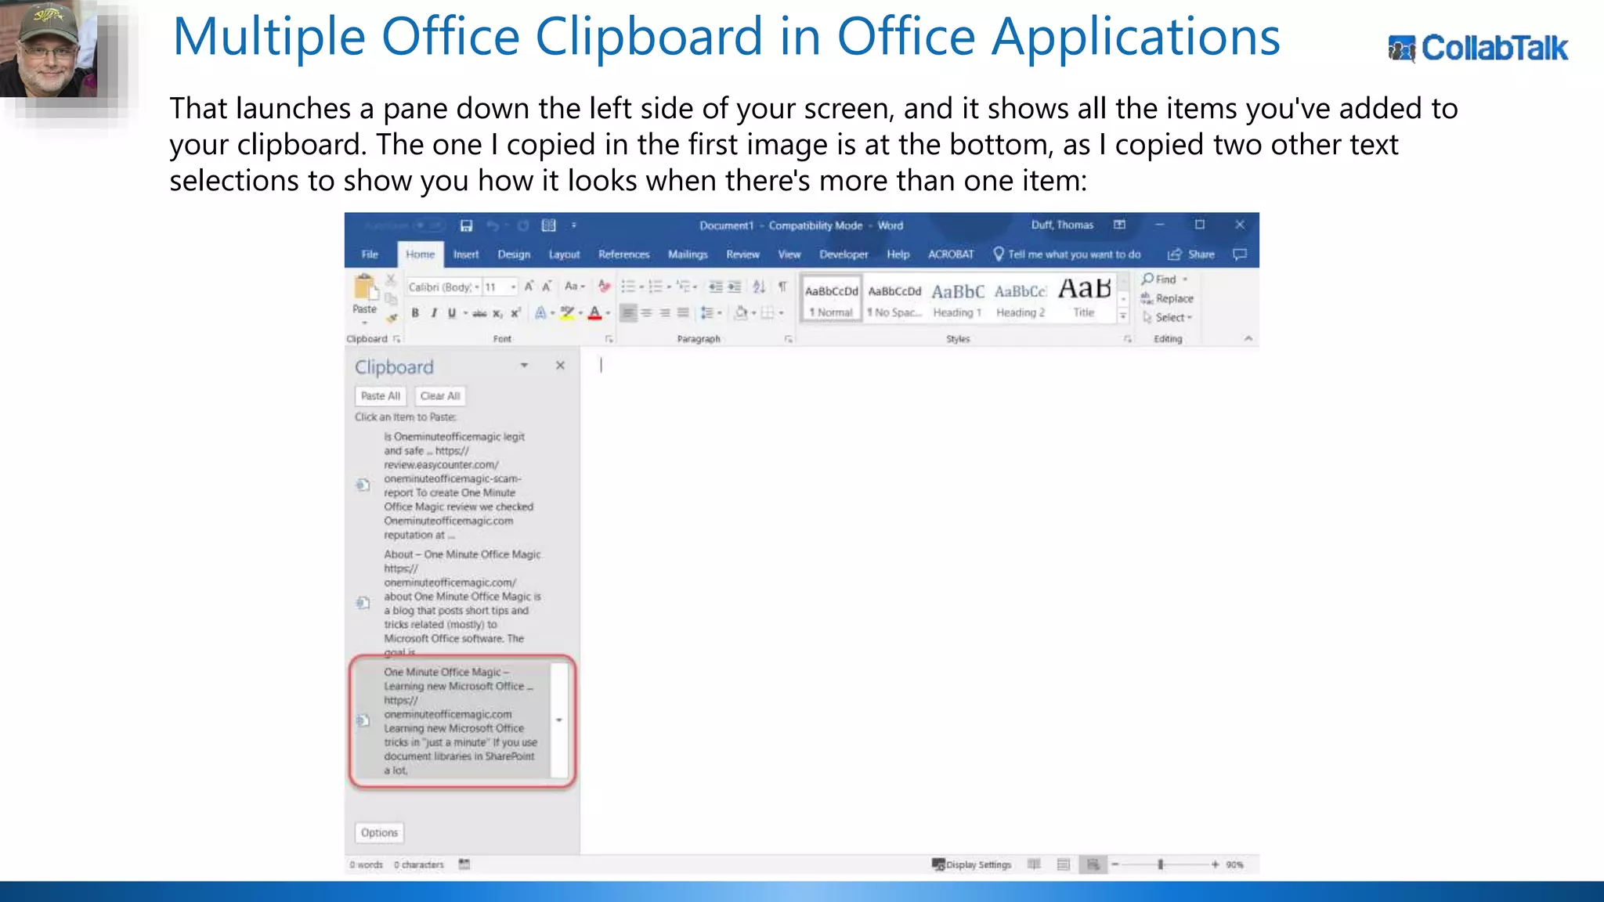Click the Format Painter brush icon
Screen dimensions: 1604x902
(392, 317)
